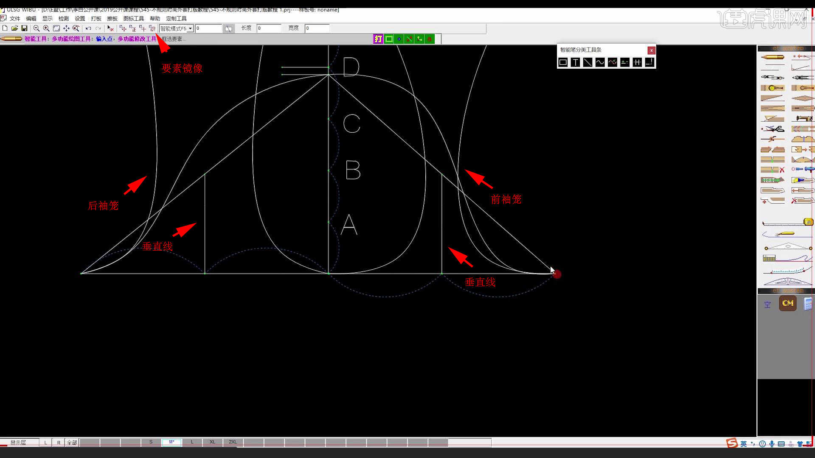Save the project with the floppy disk icon
815x458 pixels.
tap(24, 28)
